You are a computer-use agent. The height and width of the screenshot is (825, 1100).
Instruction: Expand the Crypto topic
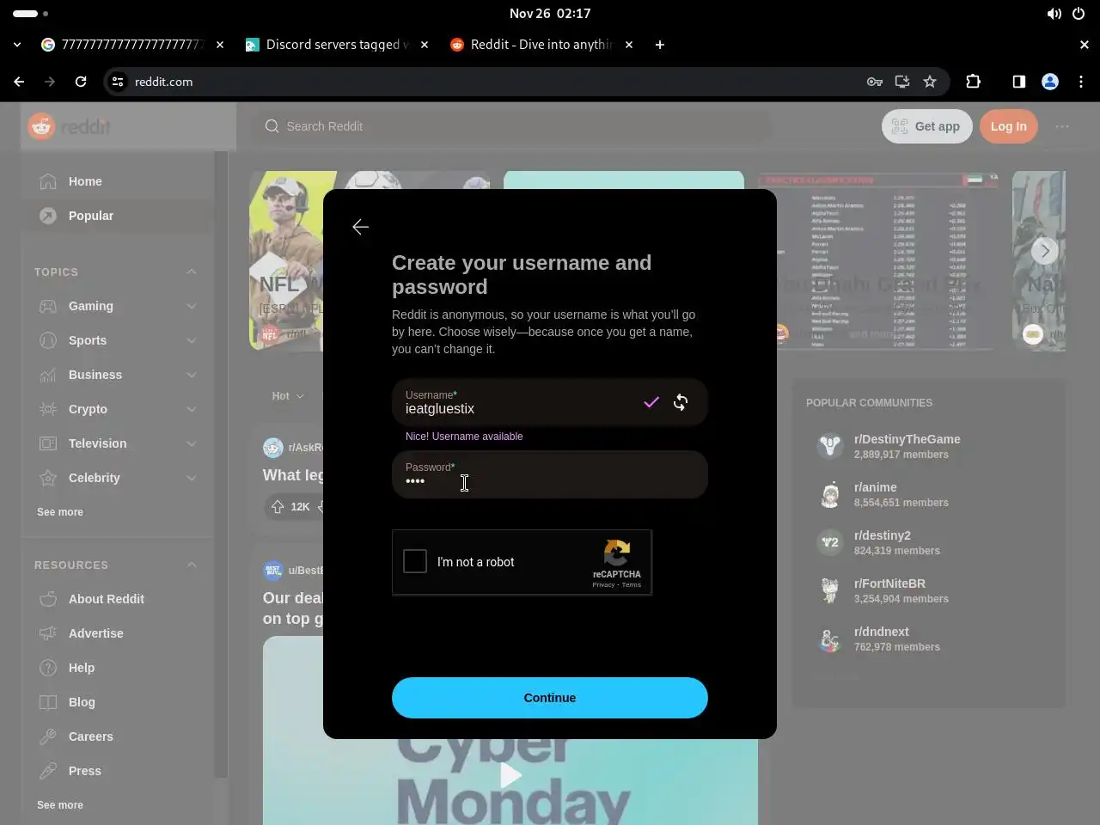[191, 409]
